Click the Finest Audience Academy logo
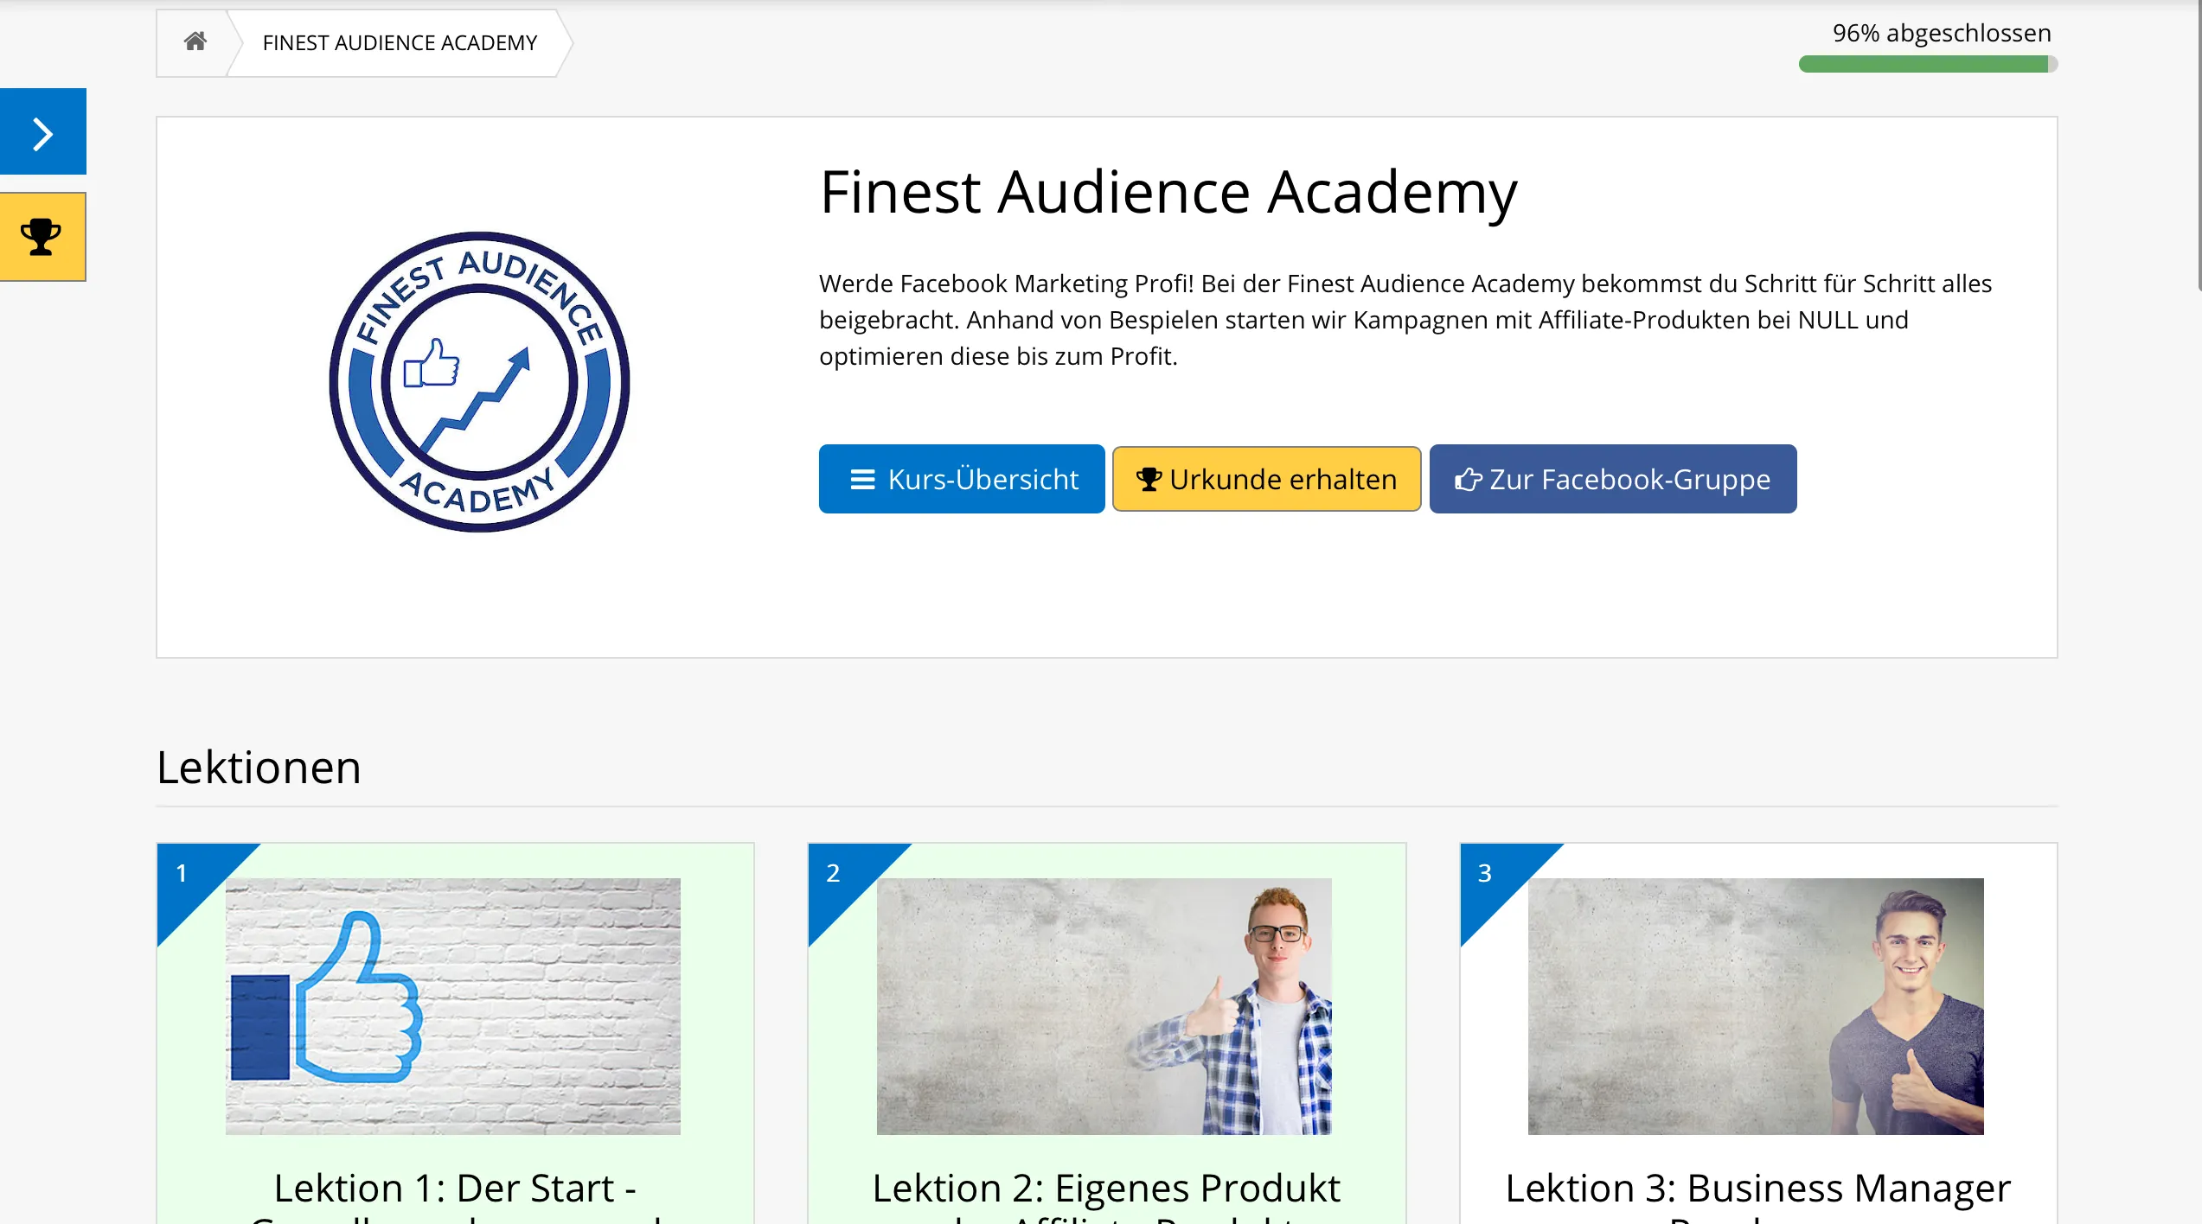The image size is (2202, 1224). (x=479, y=381)
